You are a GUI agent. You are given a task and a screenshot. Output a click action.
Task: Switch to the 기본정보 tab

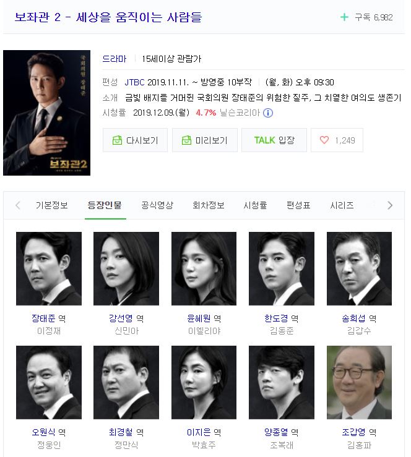pyautogui.click(x=52, y=205)
